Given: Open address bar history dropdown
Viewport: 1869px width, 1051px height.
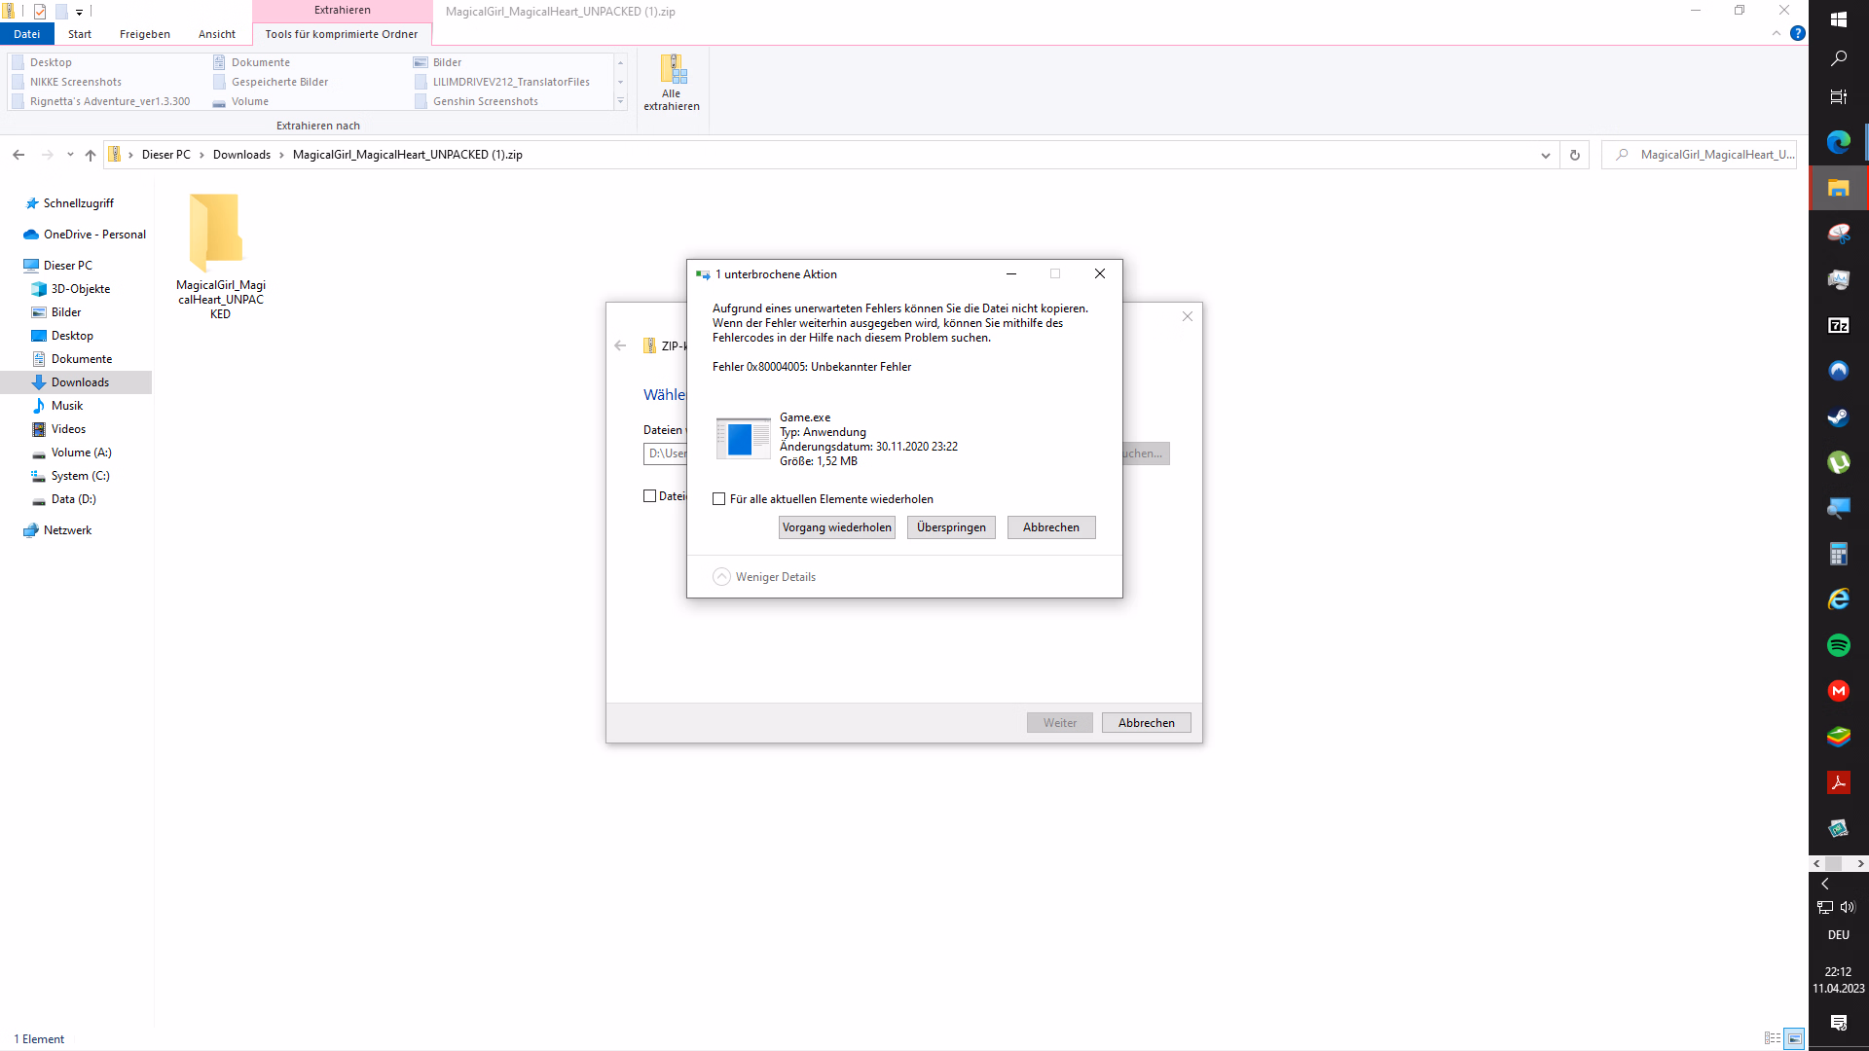Looking at the screenshot, I should pos(1545,155).
